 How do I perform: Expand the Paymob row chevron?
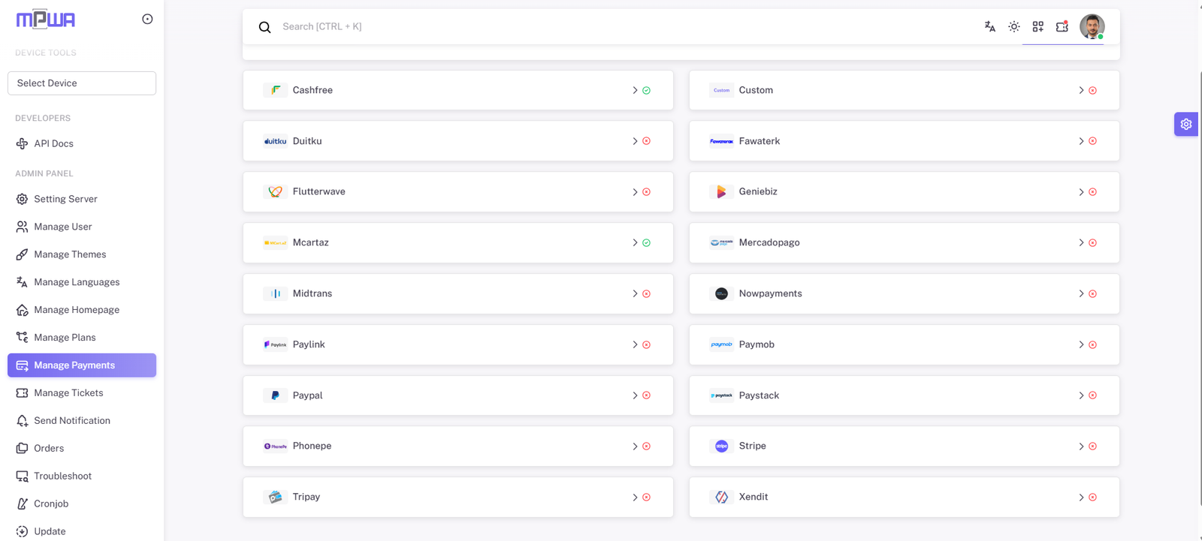(1081, 345)
